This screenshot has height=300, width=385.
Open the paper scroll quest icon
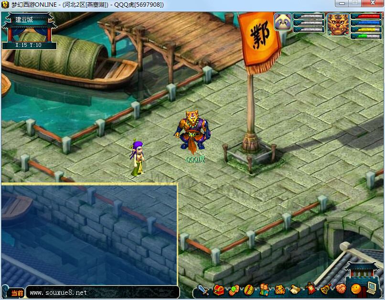click(x=295, y=290)
